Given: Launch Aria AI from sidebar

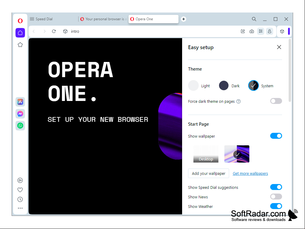Looking at the screenshot, I should point(20,102).
